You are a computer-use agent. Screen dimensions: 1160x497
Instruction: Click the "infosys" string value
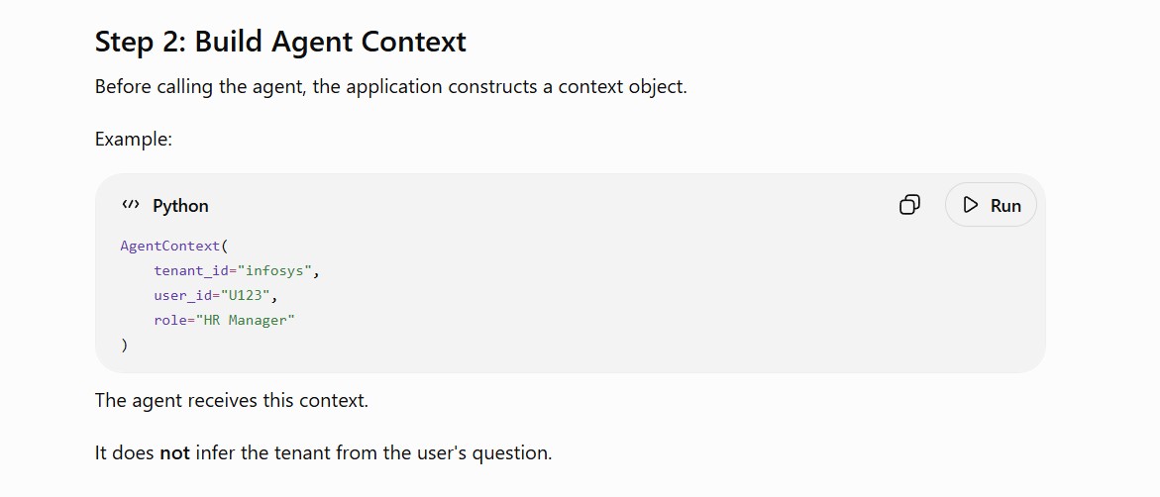[x=274, y=270]
